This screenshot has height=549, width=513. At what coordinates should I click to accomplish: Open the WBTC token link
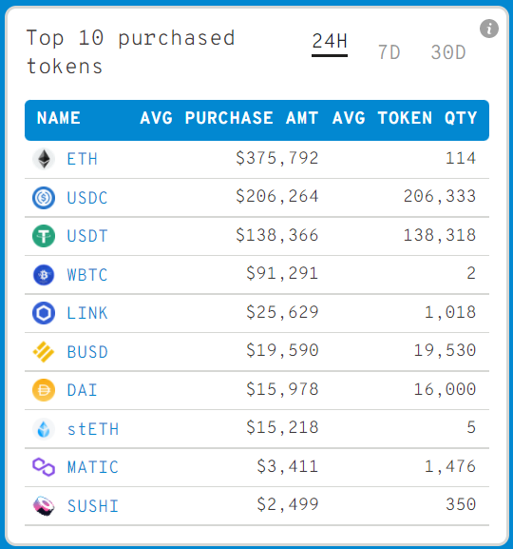(87, 275)
